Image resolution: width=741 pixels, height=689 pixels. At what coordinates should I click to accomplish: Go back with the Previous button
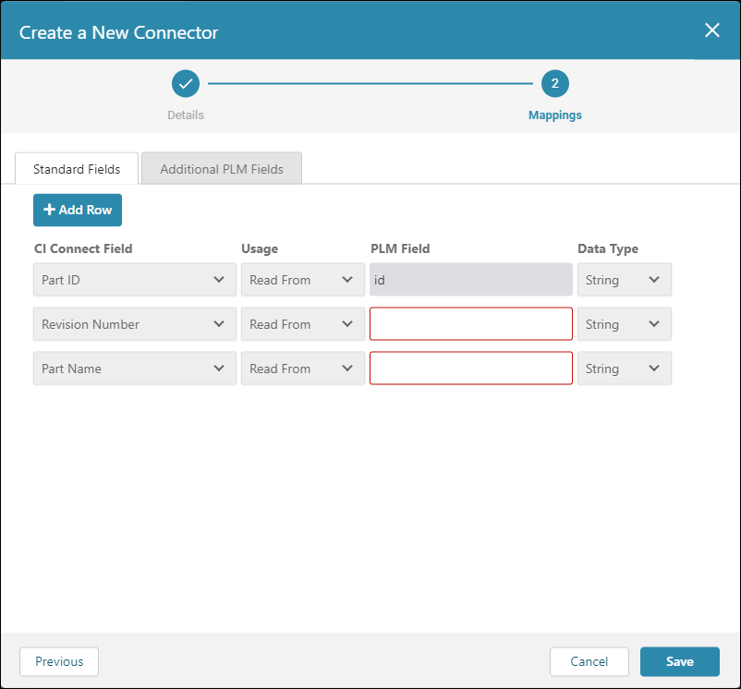59,661
